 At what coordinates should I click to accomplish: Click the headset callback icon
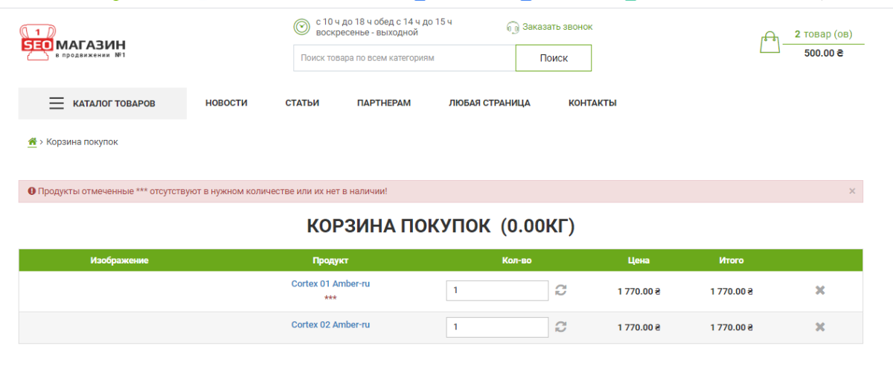click(513, 27)
